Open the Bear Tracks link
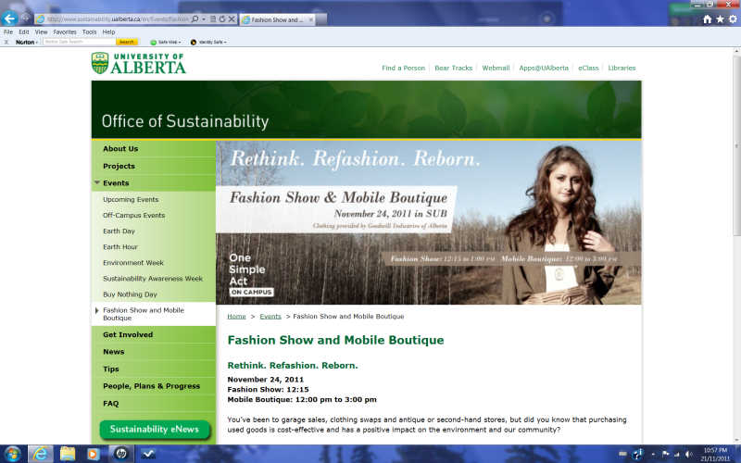This screenshot has width=741, height=463. tap(453, 68)
